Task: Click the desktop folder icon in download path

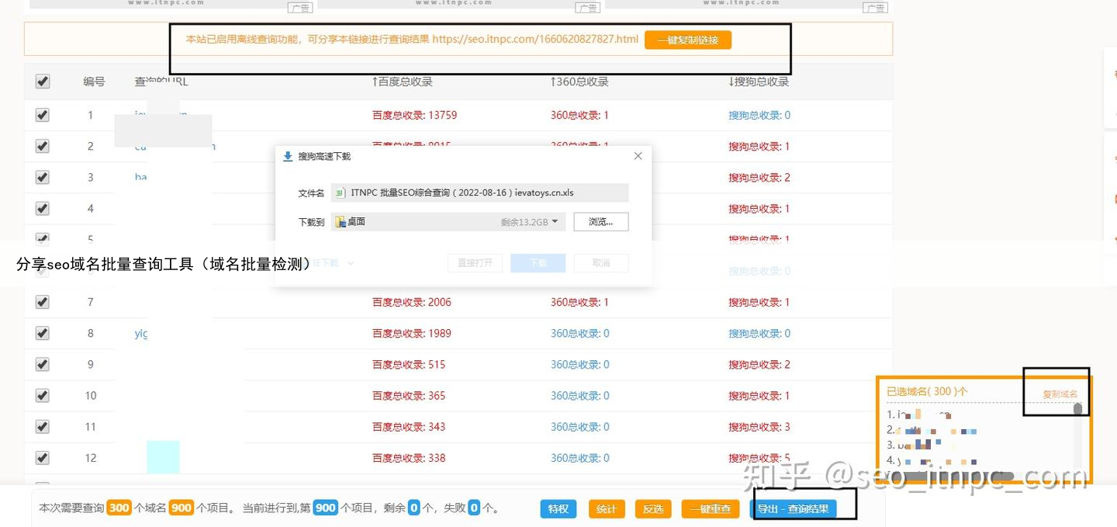Action: pyautogui.click(x=340, y=222)
